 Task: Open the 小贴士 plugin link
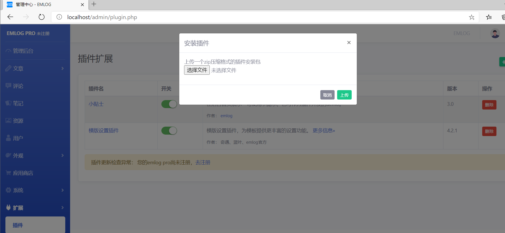click(96, 104)
